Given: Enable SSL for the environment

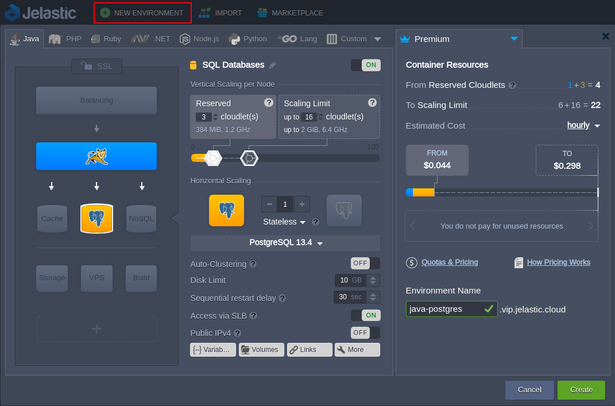Looking at the screenshot, I should pos(97,66).
